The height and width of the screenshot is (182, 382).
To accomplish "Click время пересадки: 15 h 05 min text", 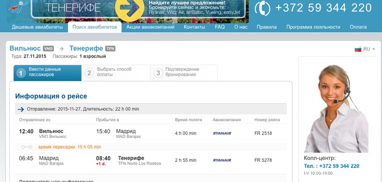I will pos(69,147).
